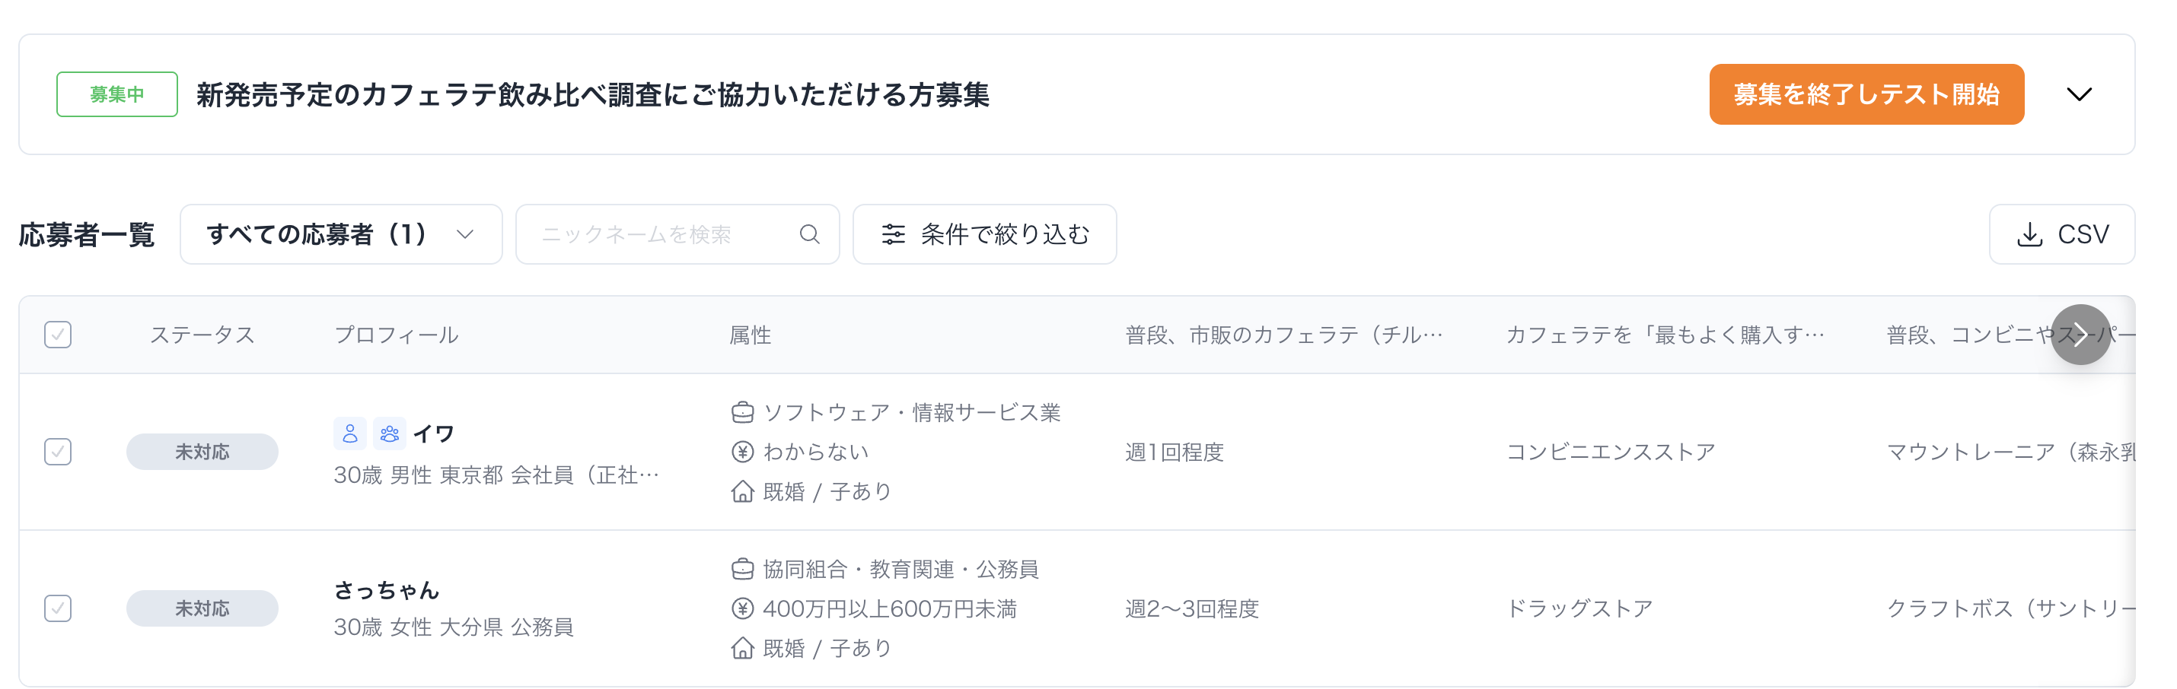This screenshot has width=2177, height=689.
Task: Toggle the select-all checkbox in table header
Action: pos(57,335)
